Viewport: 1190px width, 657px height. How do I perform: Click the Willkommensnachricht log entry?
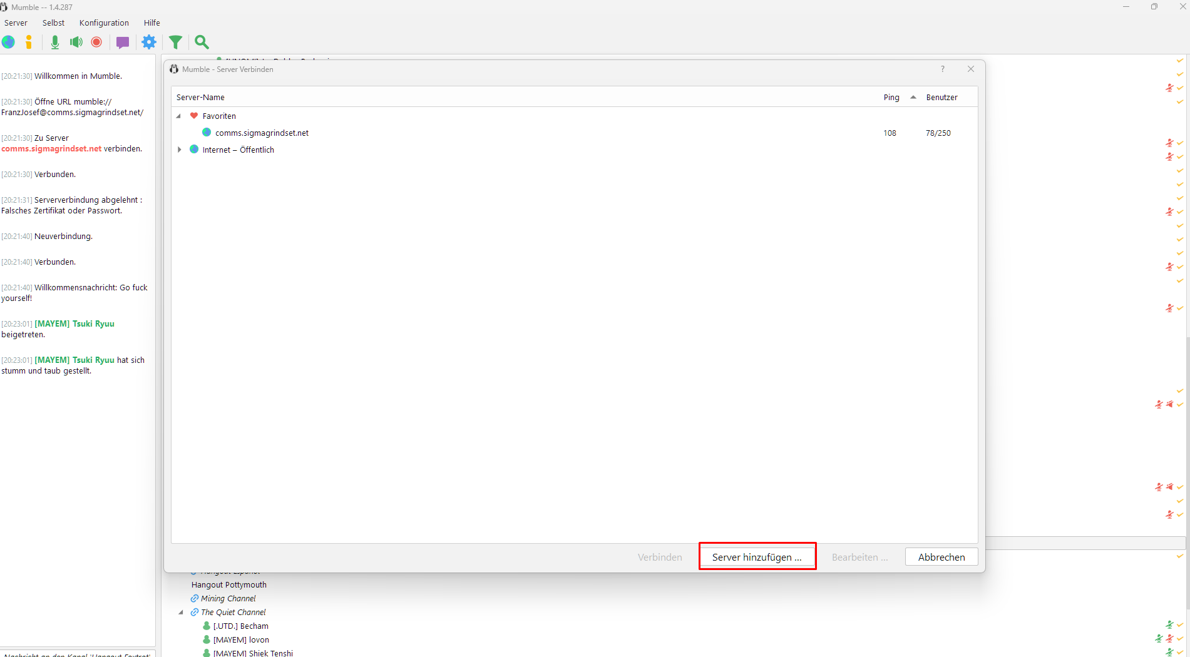(74, 293)
